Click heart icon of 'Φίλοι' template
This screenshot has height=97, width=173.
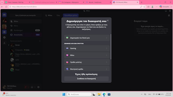point(67,55)
